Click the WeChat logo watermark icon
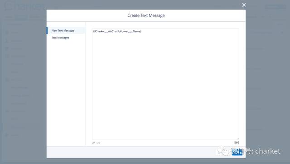Screen dimensions: 290x164 [x=223, y=151]
